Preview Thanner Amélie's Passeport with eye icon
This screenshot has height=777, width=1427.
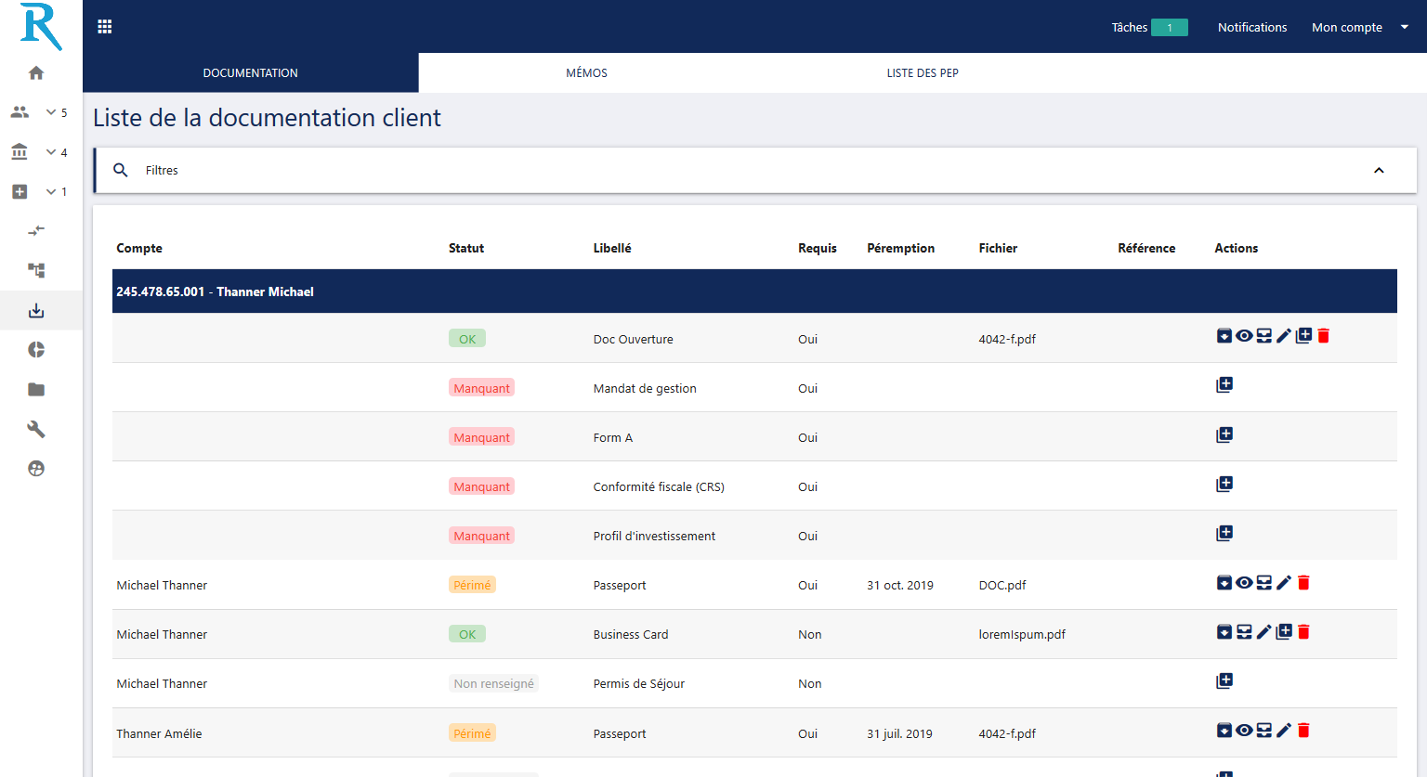click(x=1244, y=731)
